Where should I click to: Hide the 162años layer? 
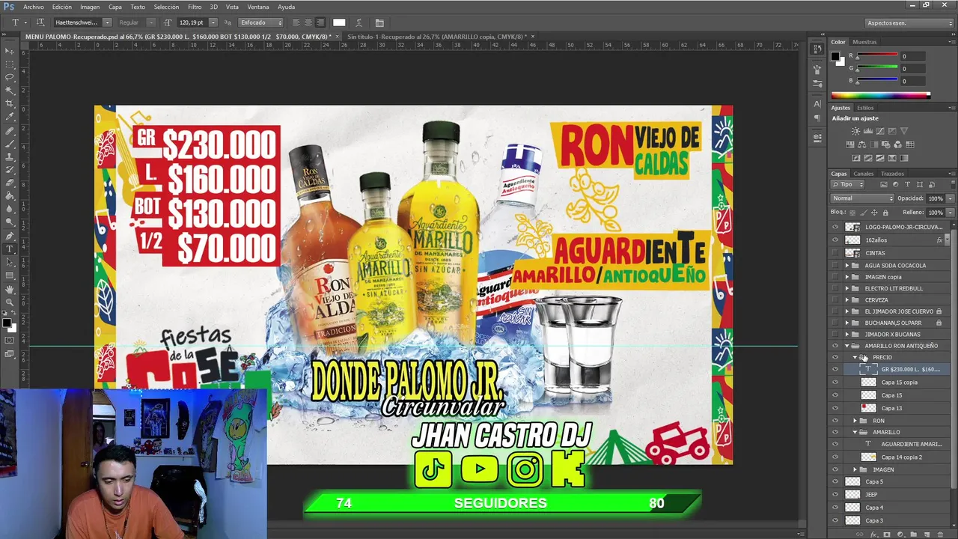pyautogui.click(x=835, y=240)
